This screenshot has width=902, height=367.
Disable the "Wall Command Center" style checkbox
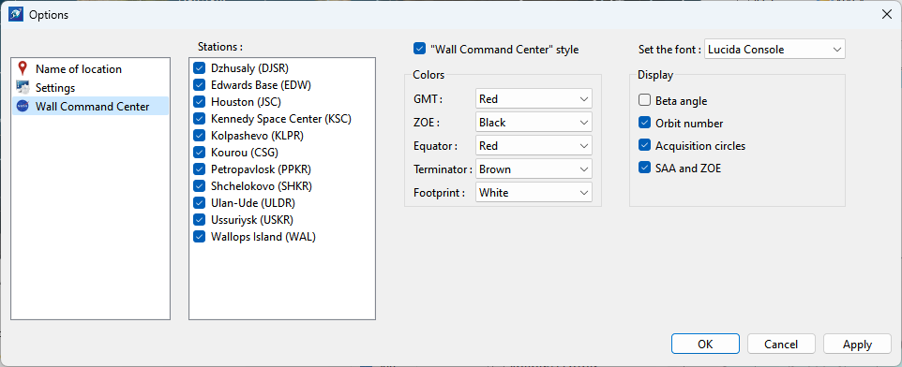tap(419, 49)
